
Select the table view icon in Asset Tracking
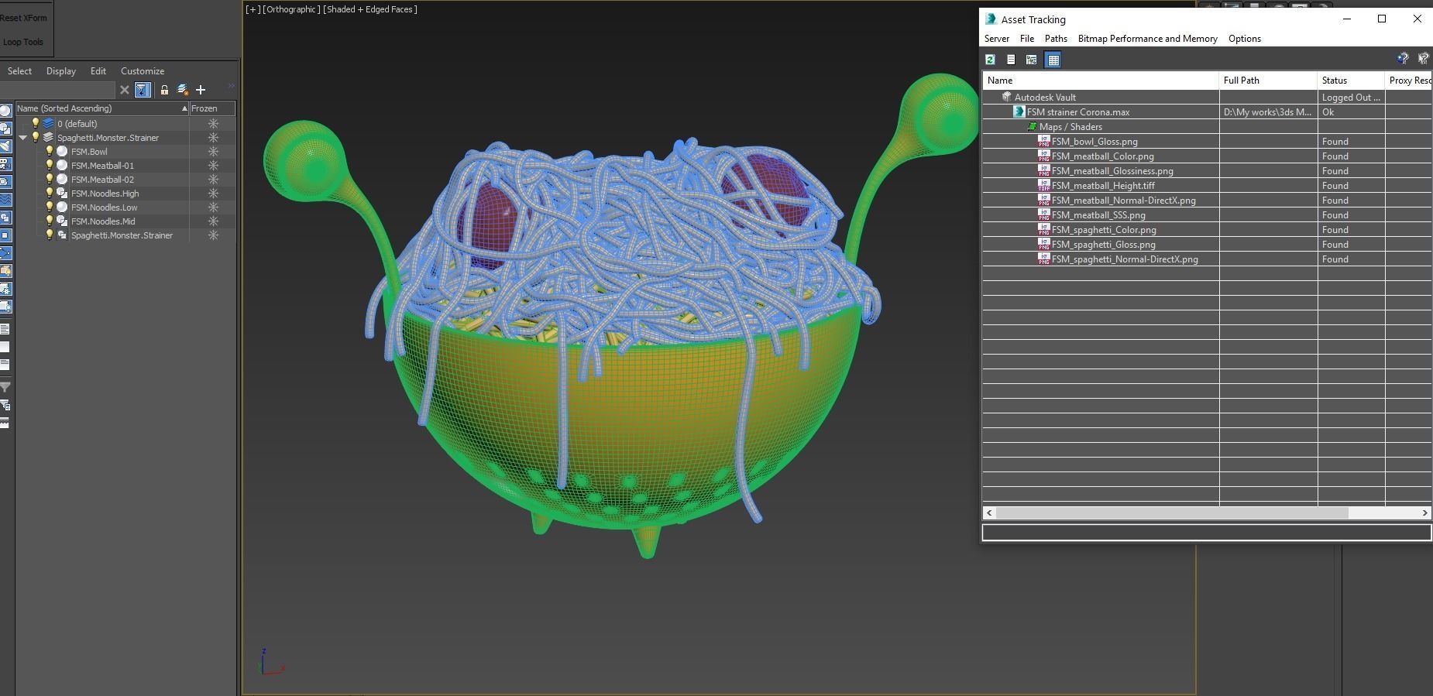pos(1053,60)
